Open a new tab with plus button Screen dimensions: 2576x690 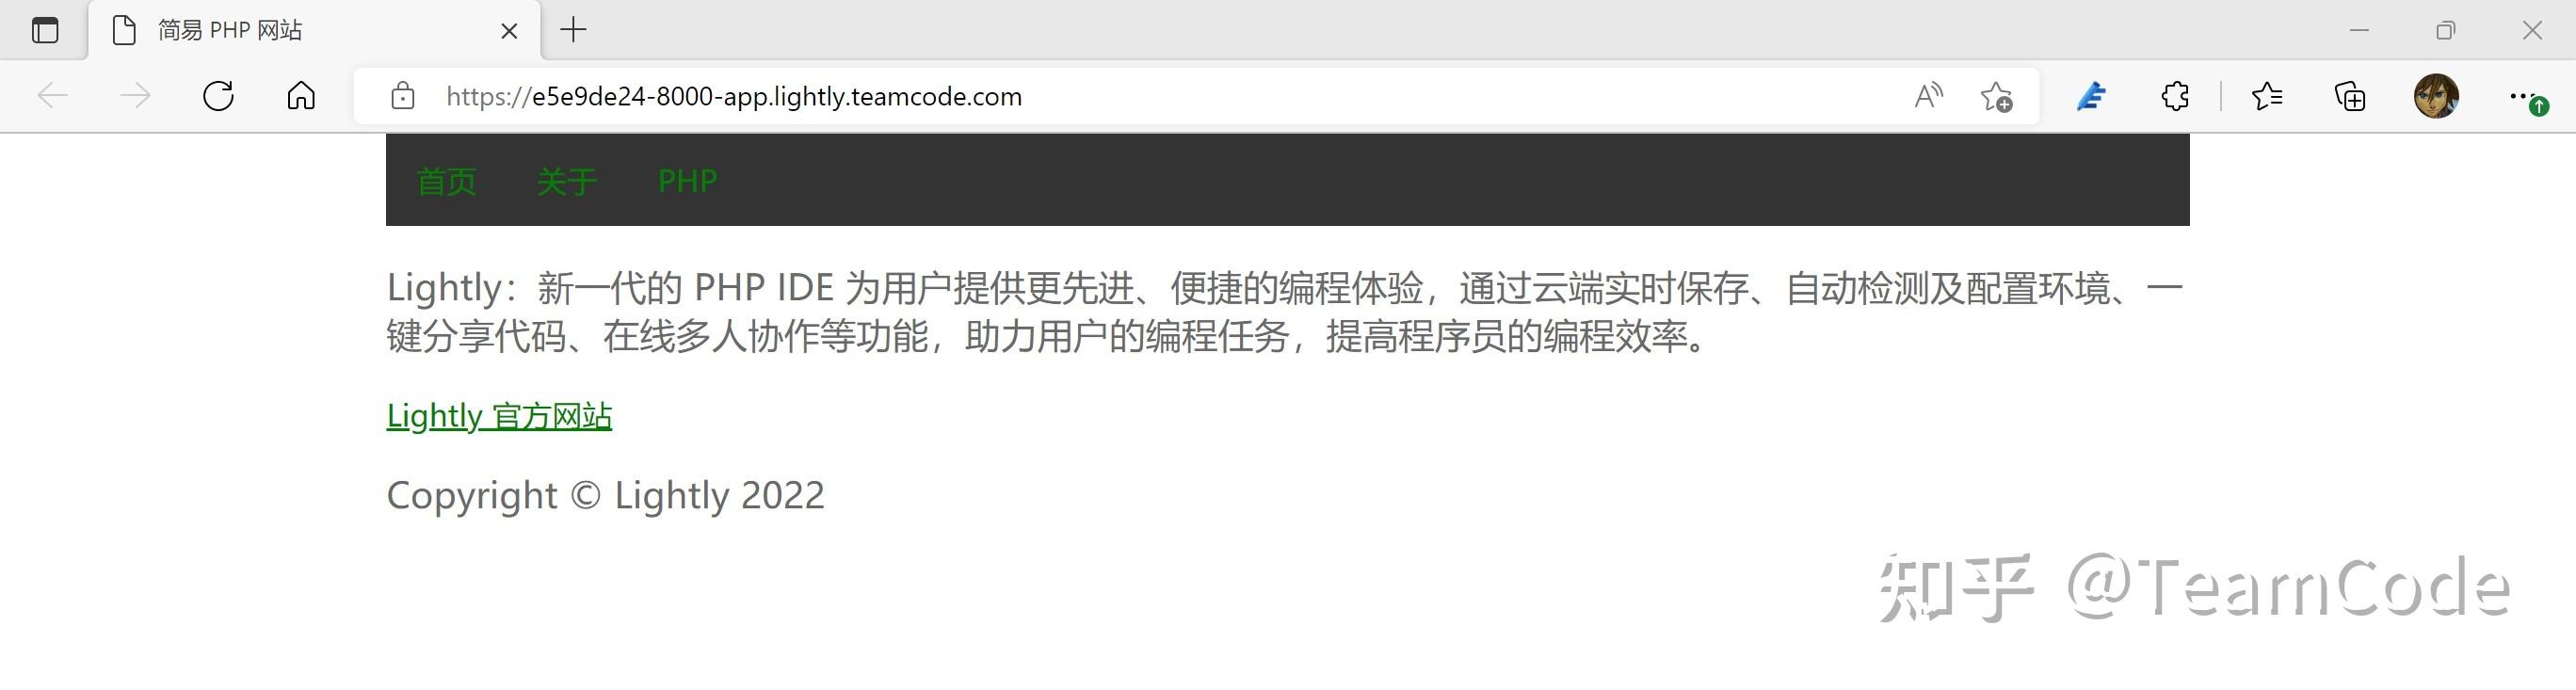click(573, 30)
